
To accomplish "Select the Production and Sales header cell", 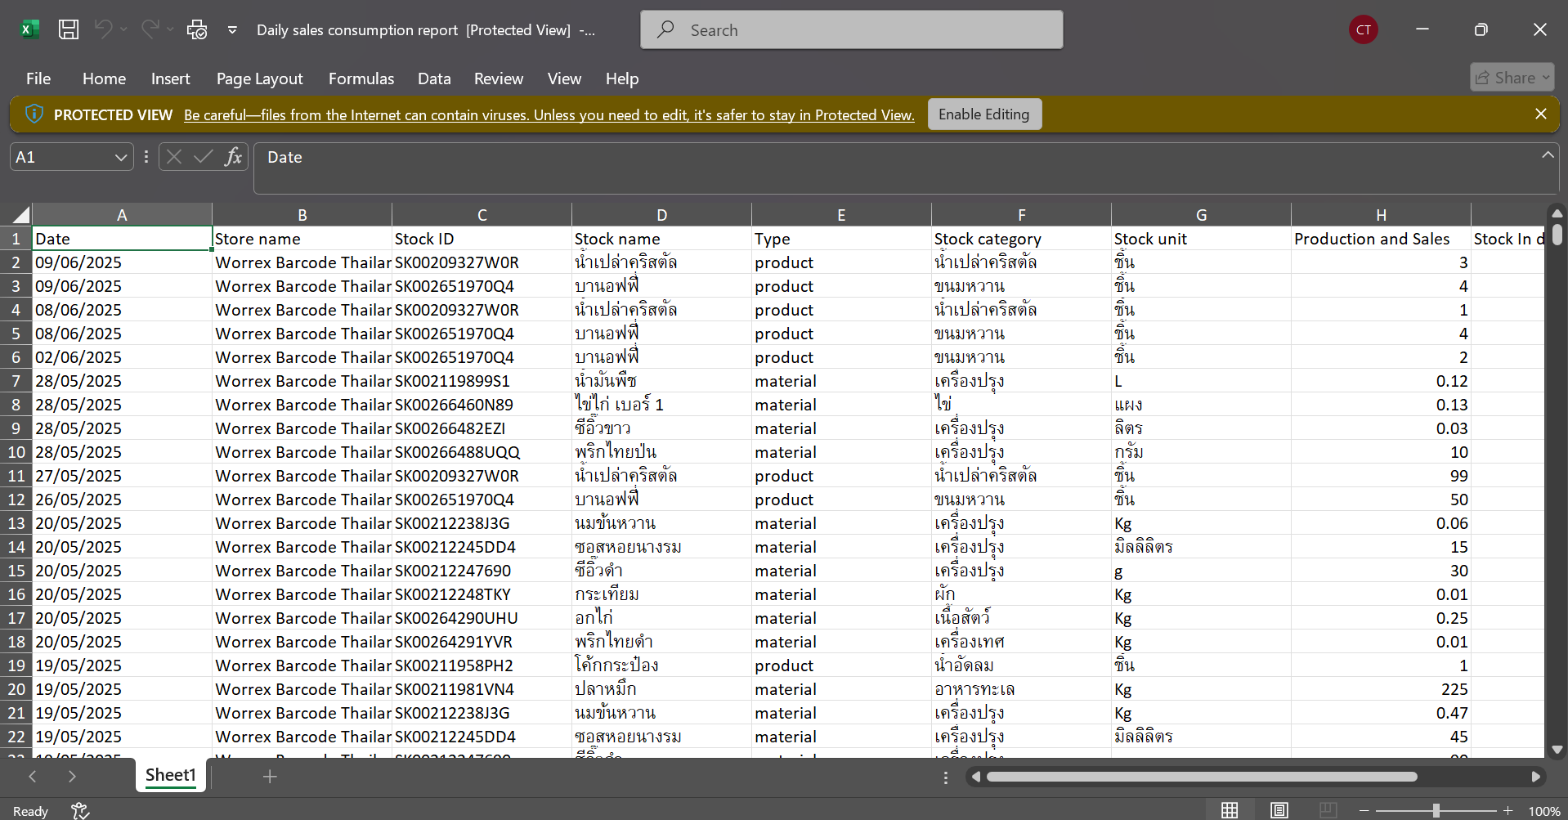I will click(x=1381, y=239).
